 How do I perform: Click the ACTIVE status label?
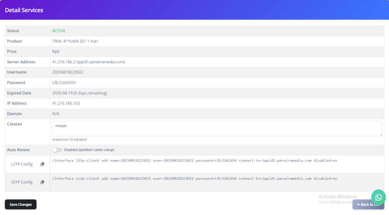[x=59, y=31]
